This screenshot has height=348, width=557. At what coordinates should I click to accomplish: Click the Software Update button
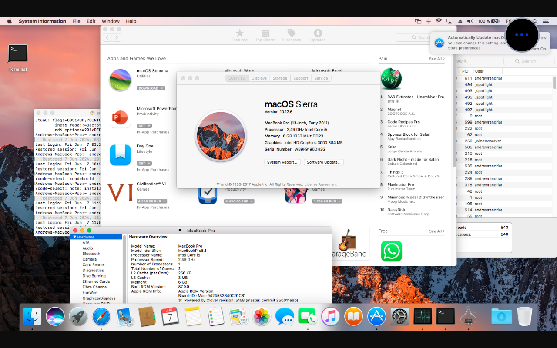323,162
